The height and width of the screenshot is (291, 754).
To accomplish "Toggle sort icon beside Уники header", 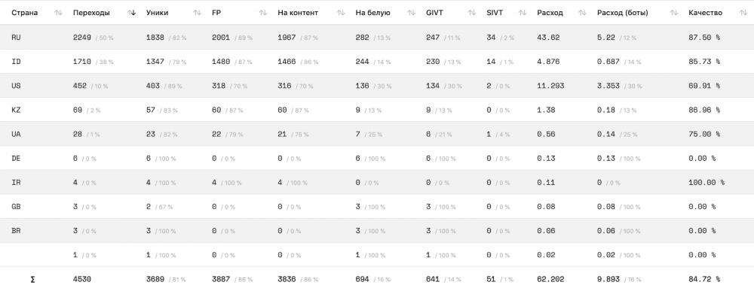I will [x=197, y=13].
